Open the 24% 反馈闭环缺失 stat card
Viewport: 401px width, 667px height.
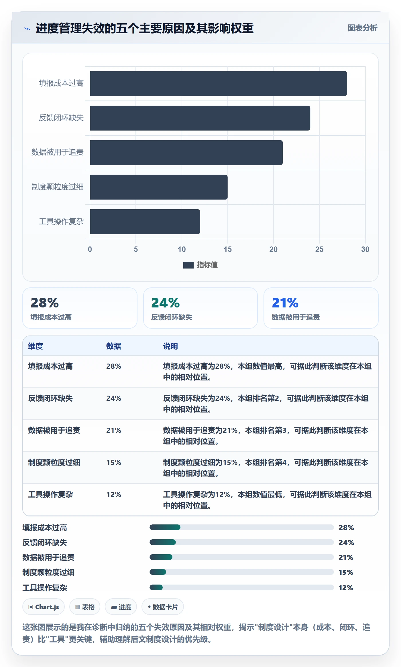(x=200, y=308)
